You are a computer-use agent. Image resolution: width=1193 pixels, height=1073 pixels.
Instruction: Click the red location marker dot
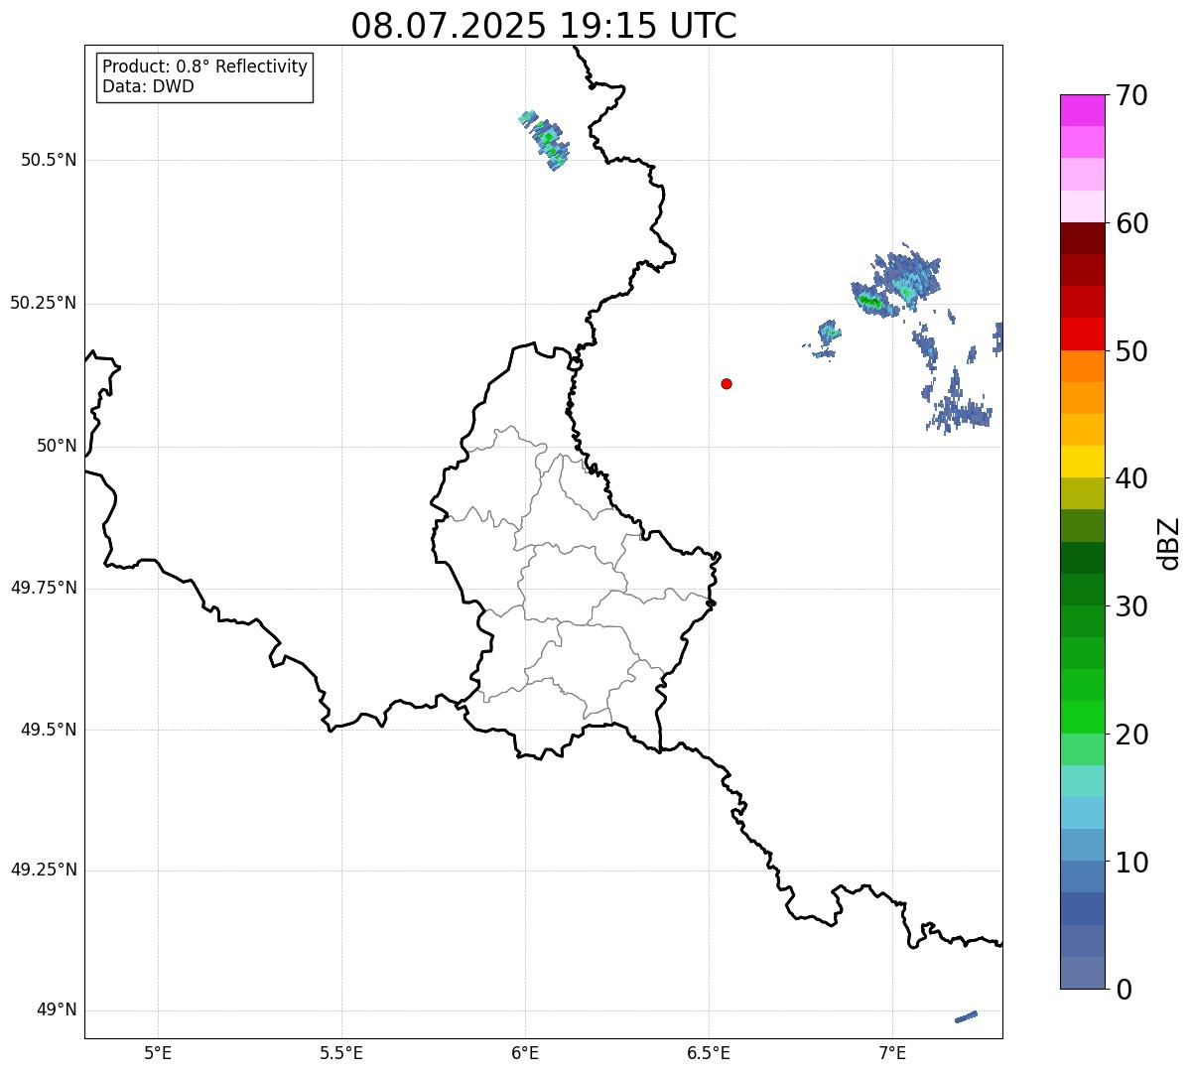coord(727,383)
